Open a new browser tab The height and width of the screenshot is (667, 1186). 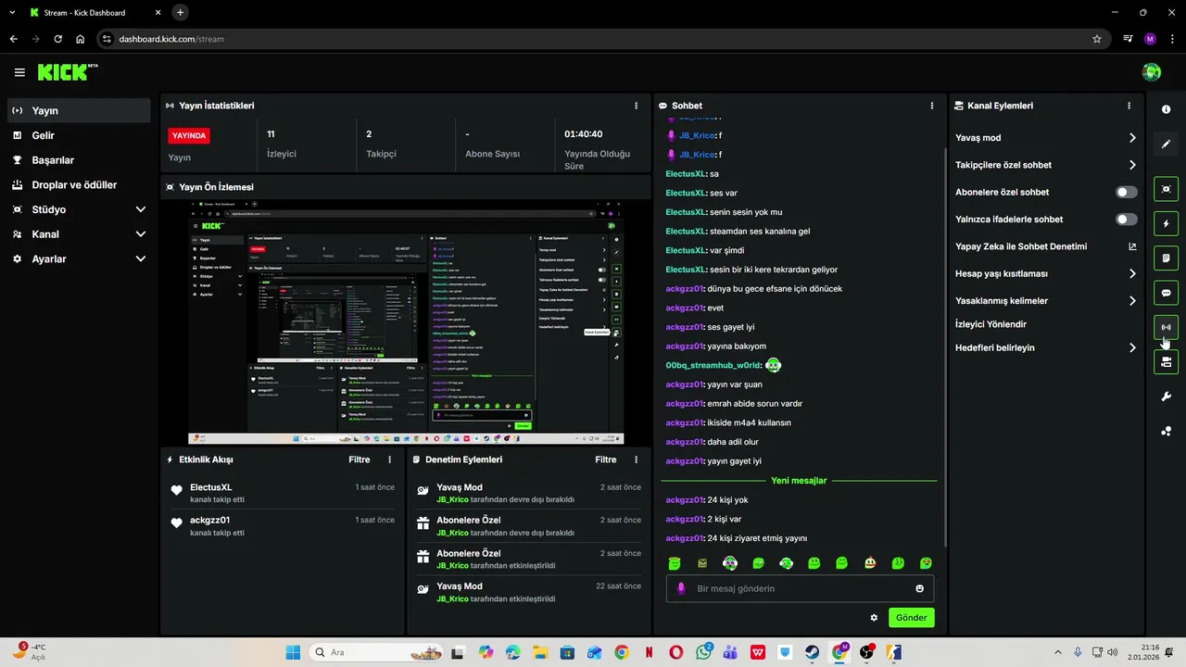(x=180, y=12)
